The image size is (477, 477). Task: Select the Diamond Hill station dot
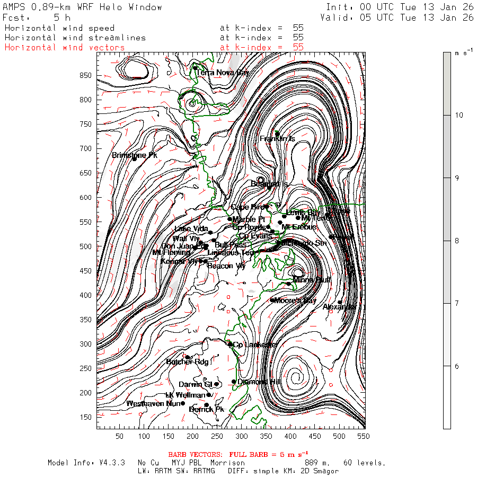click(x=234, y=382)
